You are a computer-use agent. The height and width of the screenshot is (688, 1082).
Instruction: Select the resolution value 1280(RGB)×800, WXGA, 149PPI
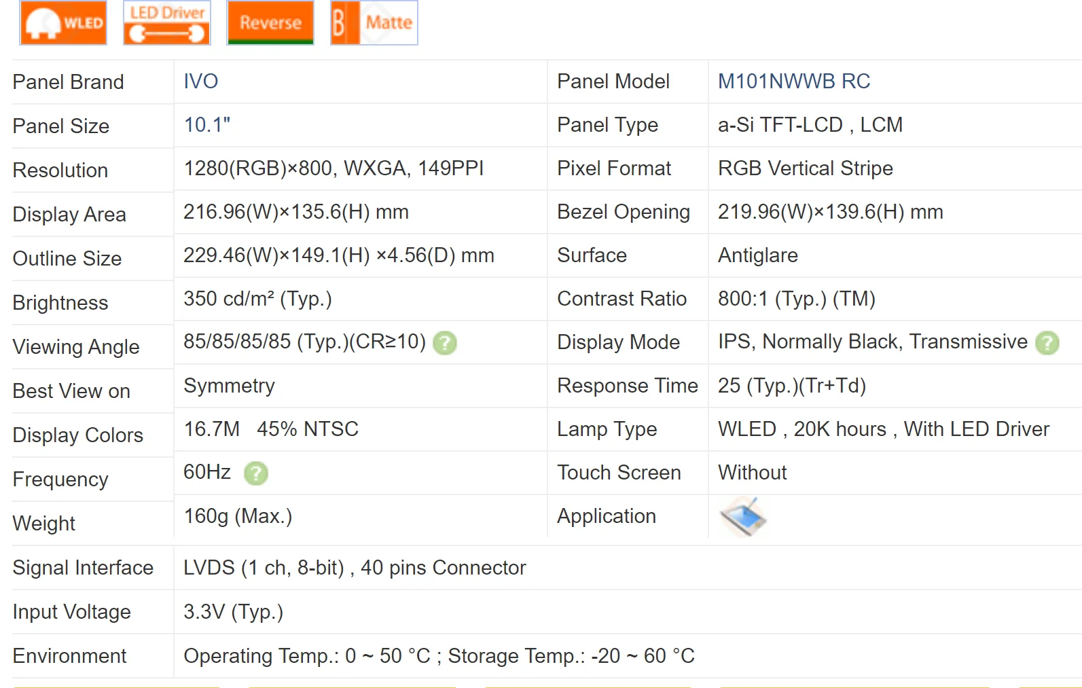point(333,168)
